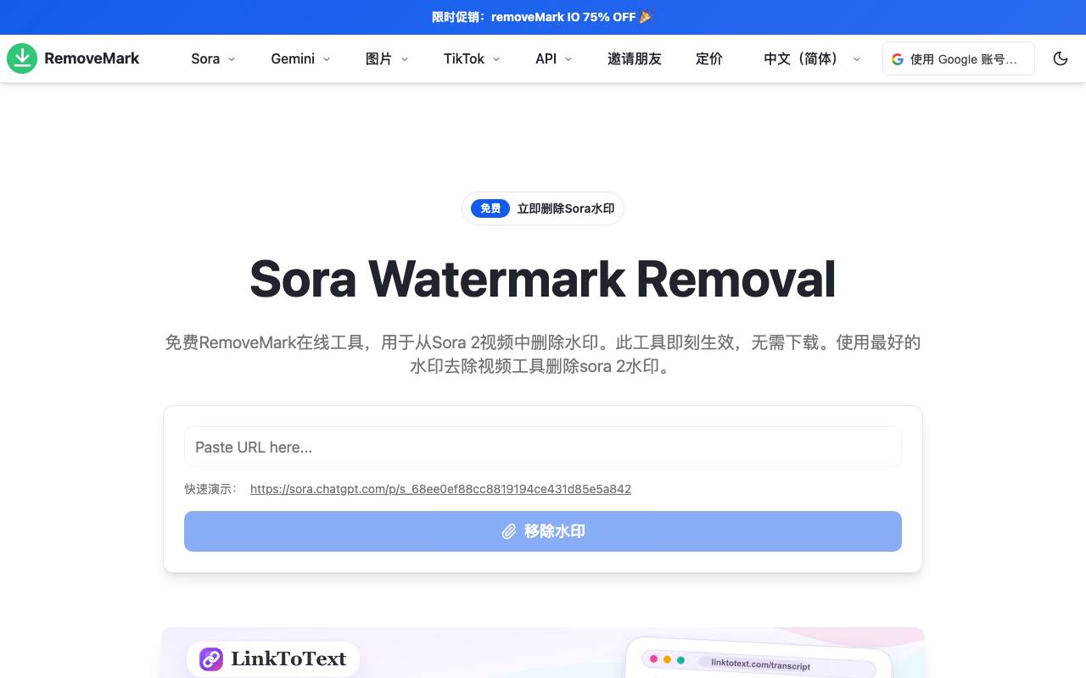Click the LinkToText purple link icon

tap(211, 659)
